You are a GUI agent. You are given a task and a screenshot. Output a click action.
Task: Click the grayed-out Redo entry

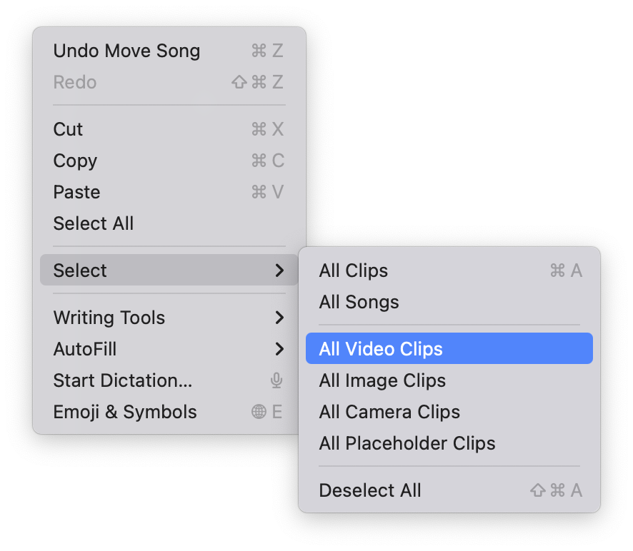[74, 82]
